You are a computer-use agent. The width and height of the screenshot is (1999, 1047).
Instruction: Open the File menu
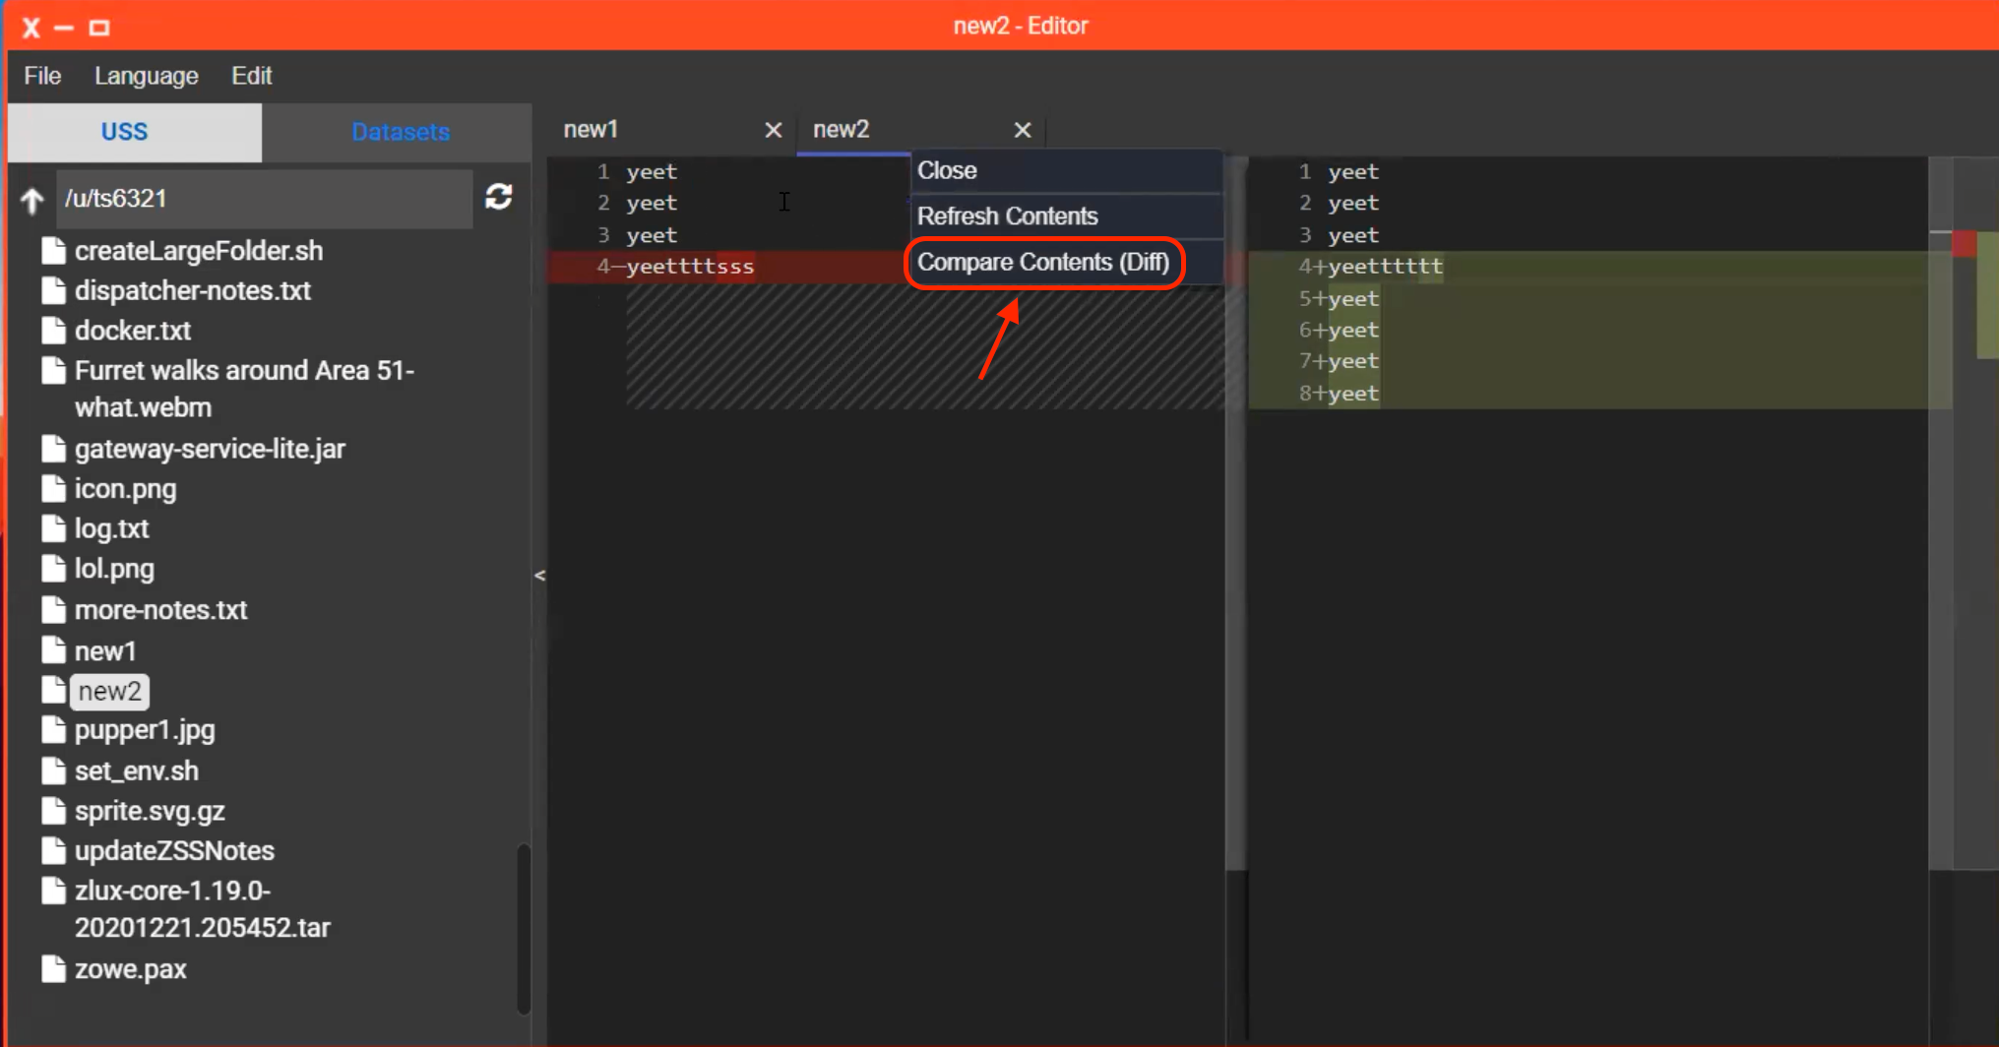point(41,76)
